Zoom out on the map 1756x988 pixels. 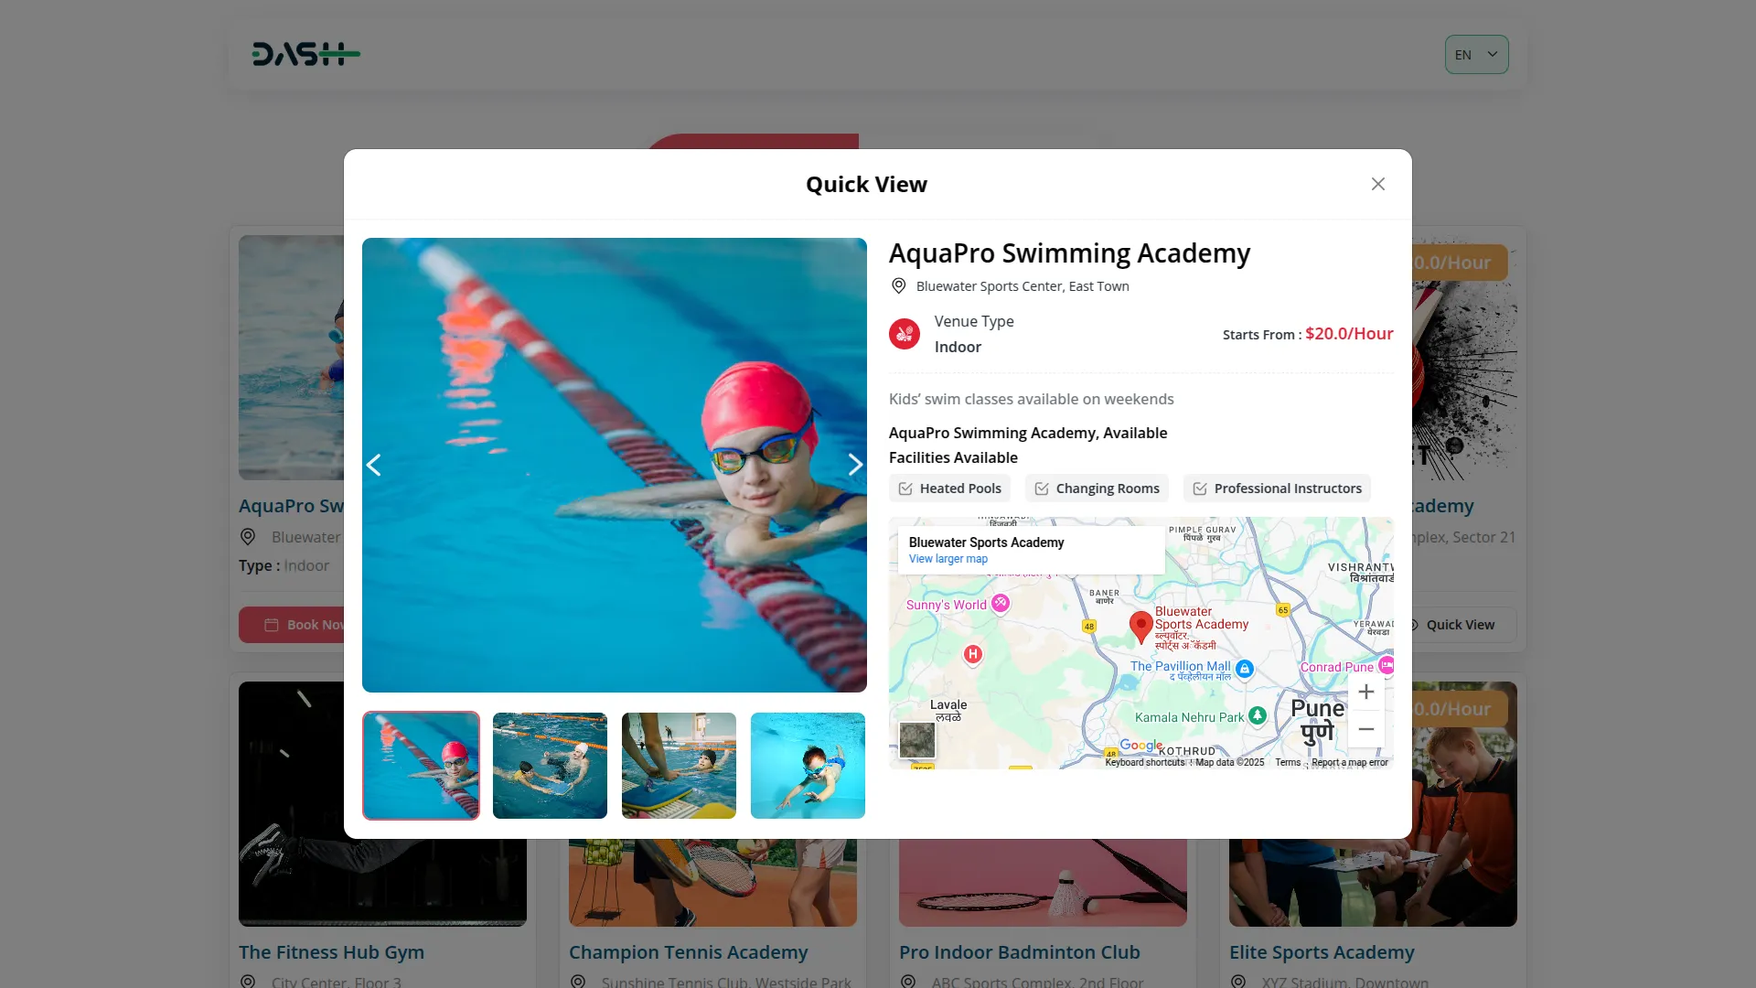[x=1365, y=729]
